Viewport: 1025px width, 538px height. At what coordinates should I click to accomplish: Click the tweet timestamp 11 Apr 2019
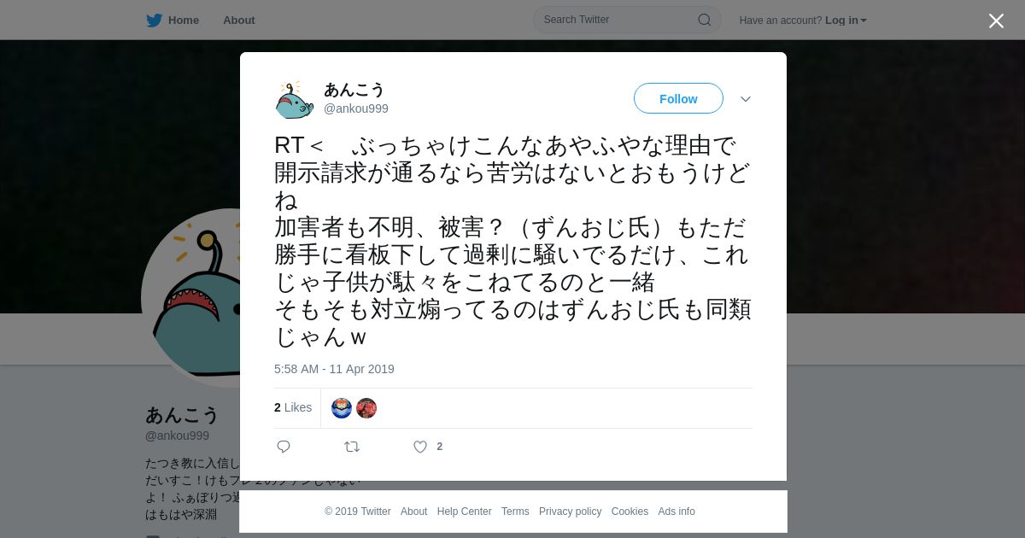coord(334,369)
